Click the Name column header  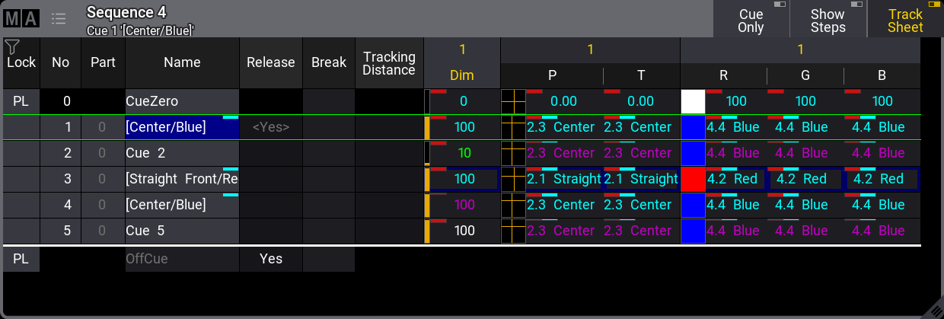pyautogui.click(x=182, y=62)
